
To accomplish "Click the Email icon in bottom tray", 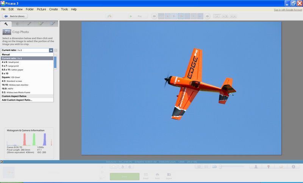I will (x=145, y=175).
